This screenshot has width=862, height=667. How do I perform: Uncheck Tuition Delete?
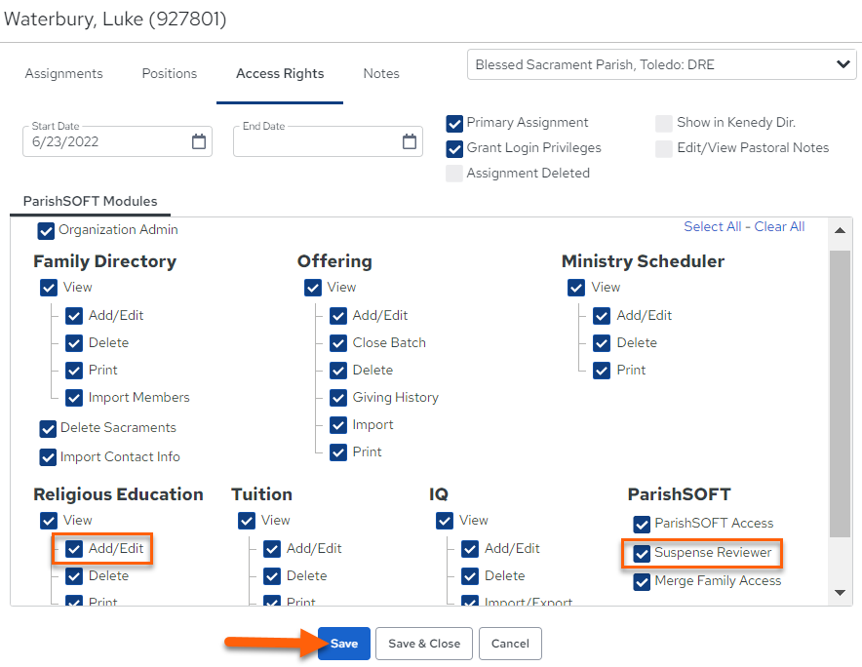[272, 576]
